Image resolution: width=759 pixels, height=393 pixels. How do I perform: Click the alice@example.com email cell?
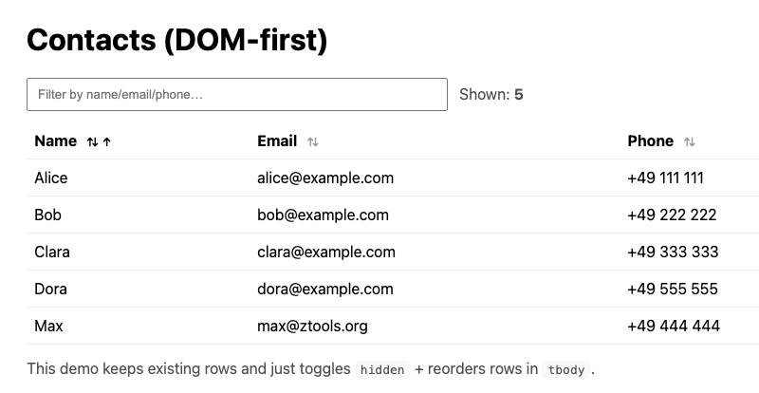325,178
